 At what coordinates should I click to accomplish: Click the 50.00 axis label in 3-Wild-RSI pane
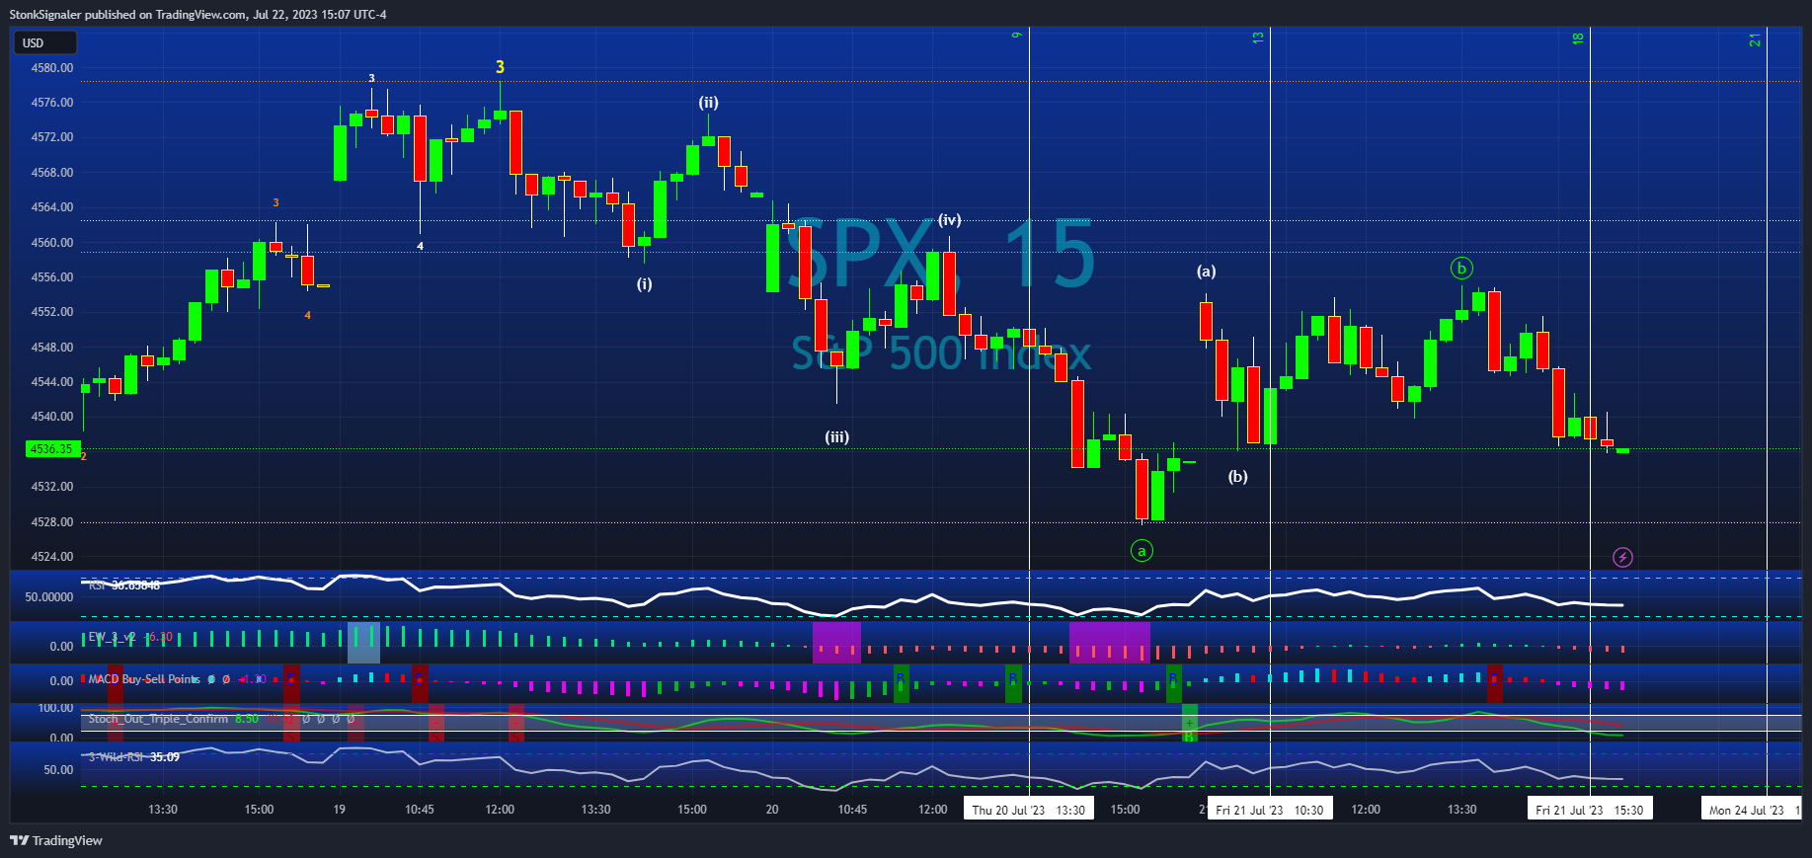click(x=58, y=770)
